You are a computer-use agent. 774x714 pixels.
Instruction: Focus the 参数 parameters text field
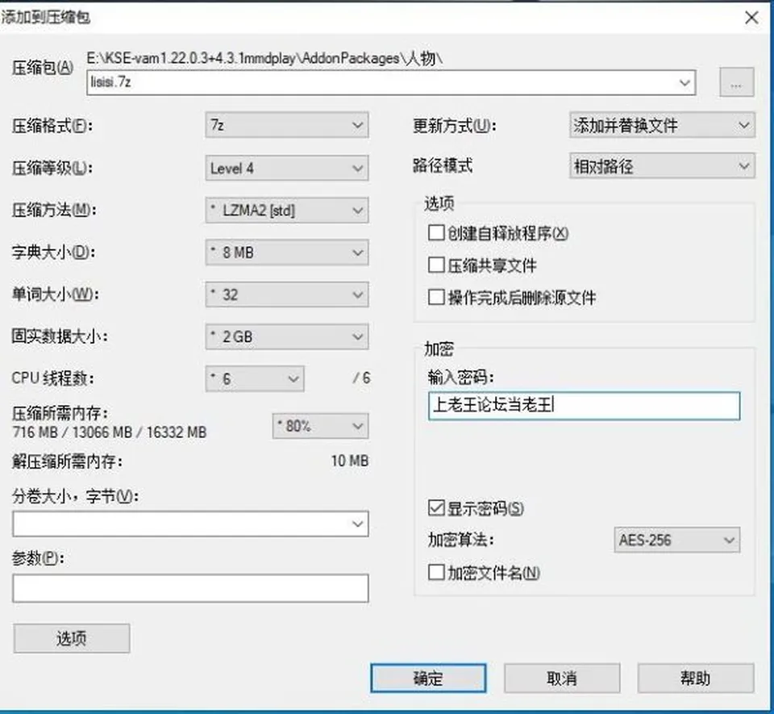(190, 588)
